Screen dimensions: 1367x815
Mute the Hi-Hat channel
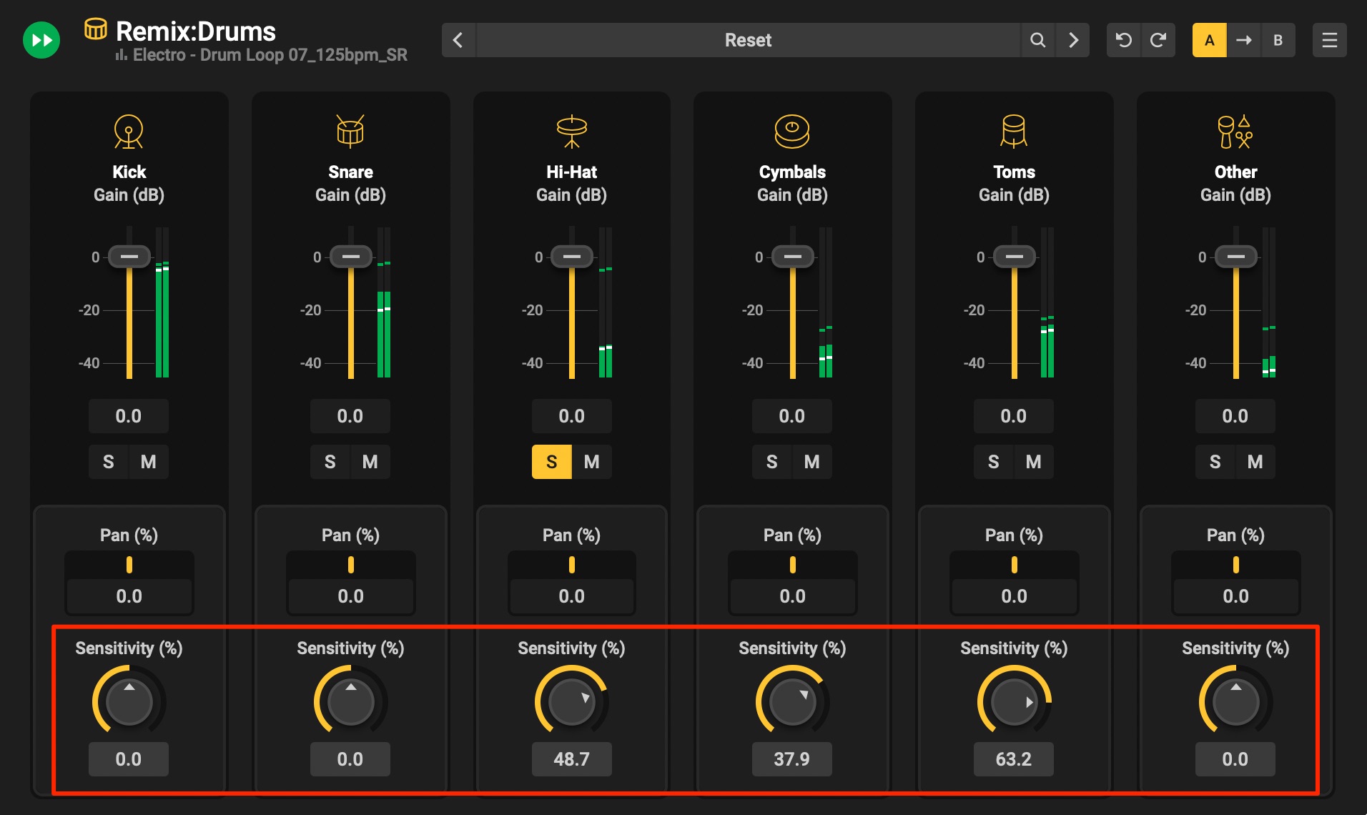(x=592, y=462)
